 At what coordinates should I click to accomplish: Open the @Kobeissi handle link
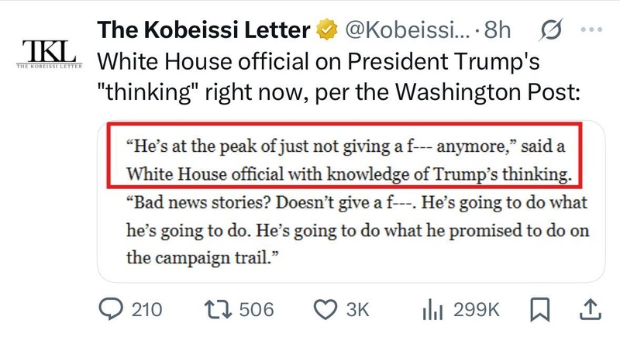[408, 29]
